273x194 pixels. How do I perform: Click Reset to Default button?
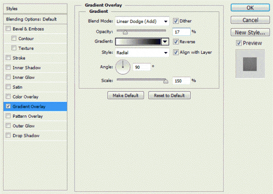(x=172, y=95)
